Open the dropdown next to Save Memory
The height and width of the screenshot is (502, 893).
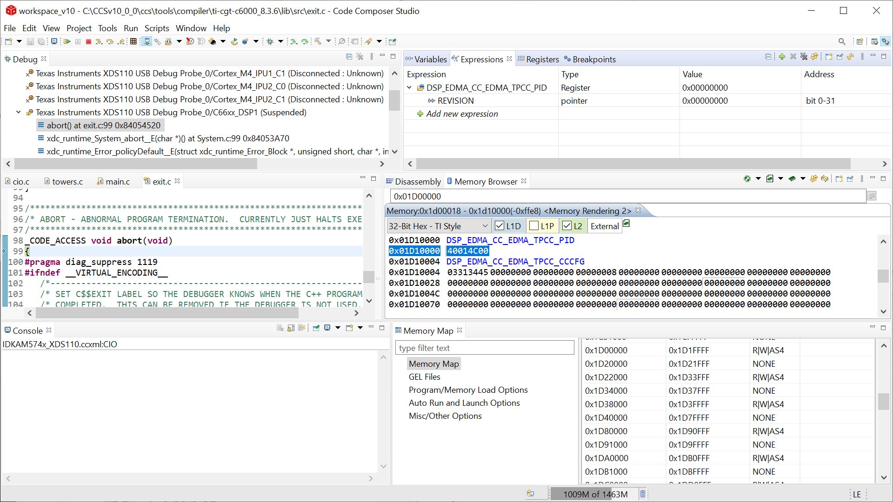tap(780, 179)
